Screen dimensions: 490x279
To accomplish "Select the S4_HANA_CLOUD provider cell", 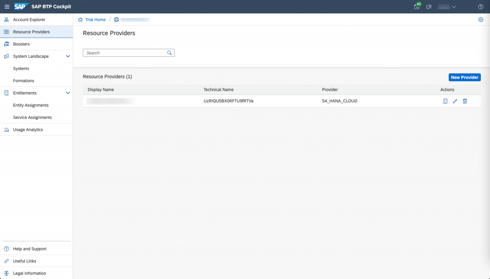I will (x=339, y=101).
